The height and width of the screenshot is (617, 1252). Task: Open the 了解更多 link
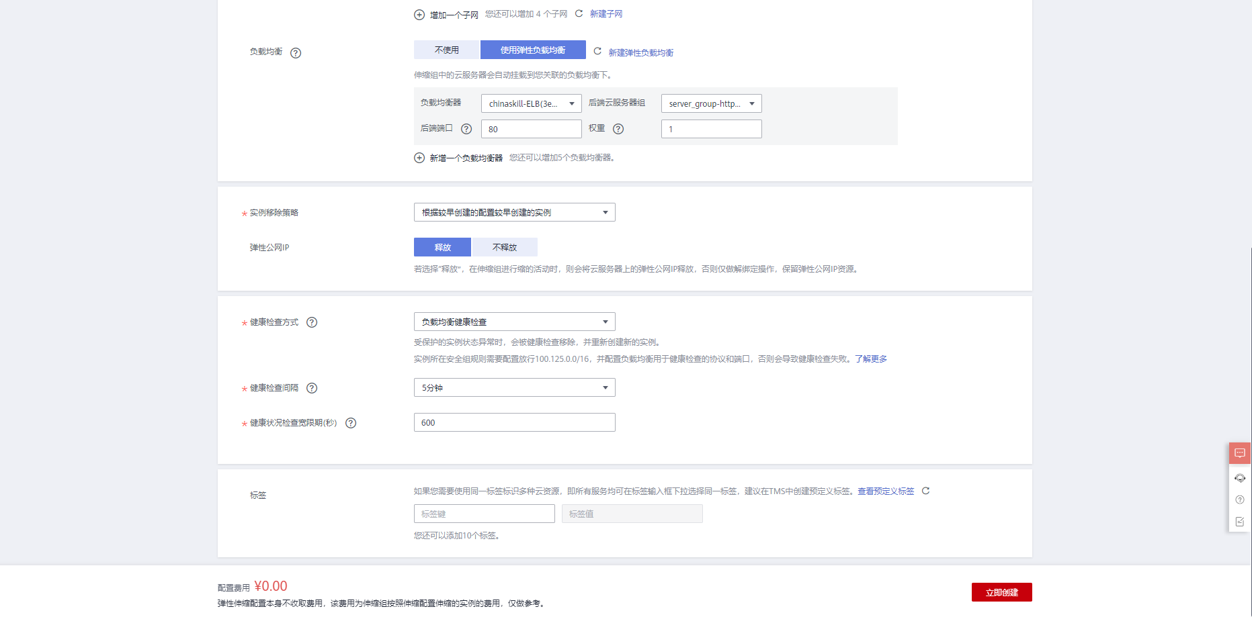pyautogui.click(x=871, y=359)
